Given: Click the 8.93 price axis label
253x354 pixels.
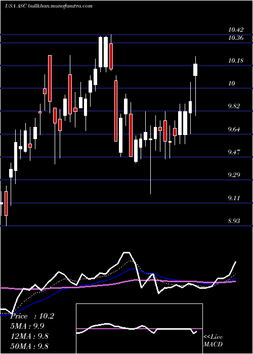Looking at the screenshot, I should [x=235, y=220].
